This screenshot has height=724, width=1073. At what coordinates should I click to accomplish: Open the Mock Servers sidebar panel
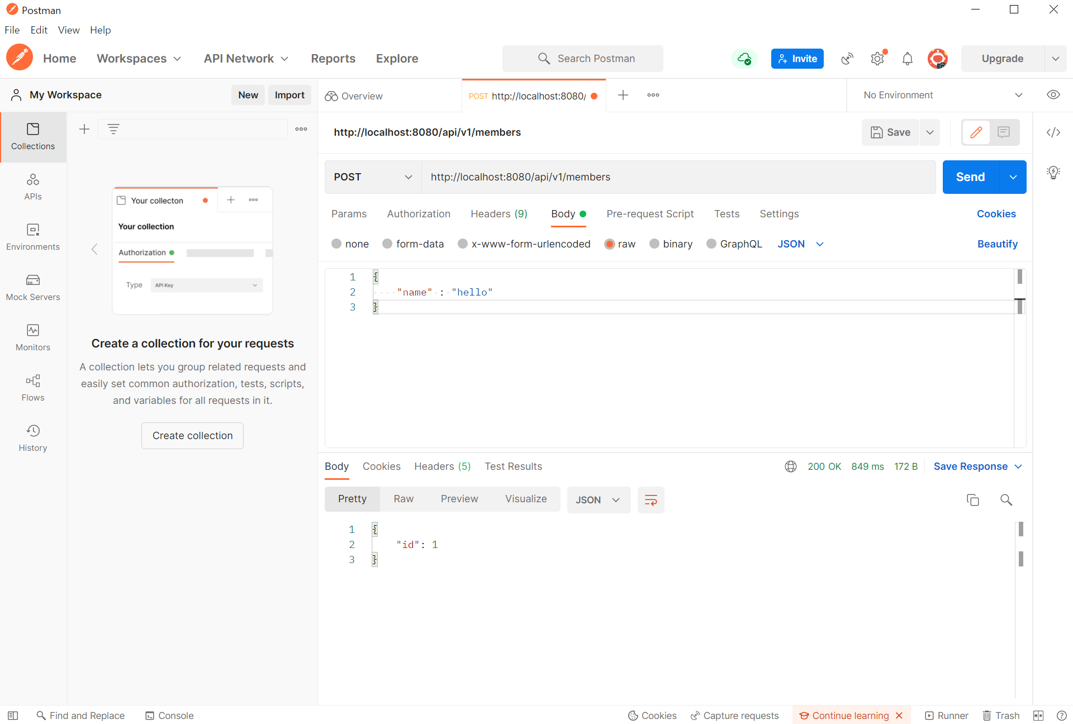[33, 287]
